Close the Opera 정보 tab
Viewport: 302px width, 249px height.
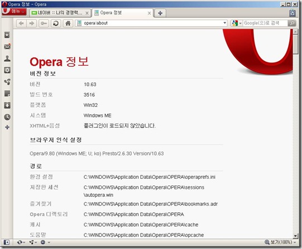tap(149, 13)
